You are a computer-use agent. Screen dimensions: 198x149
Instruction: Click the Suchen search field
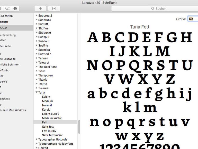click(155, 9)
